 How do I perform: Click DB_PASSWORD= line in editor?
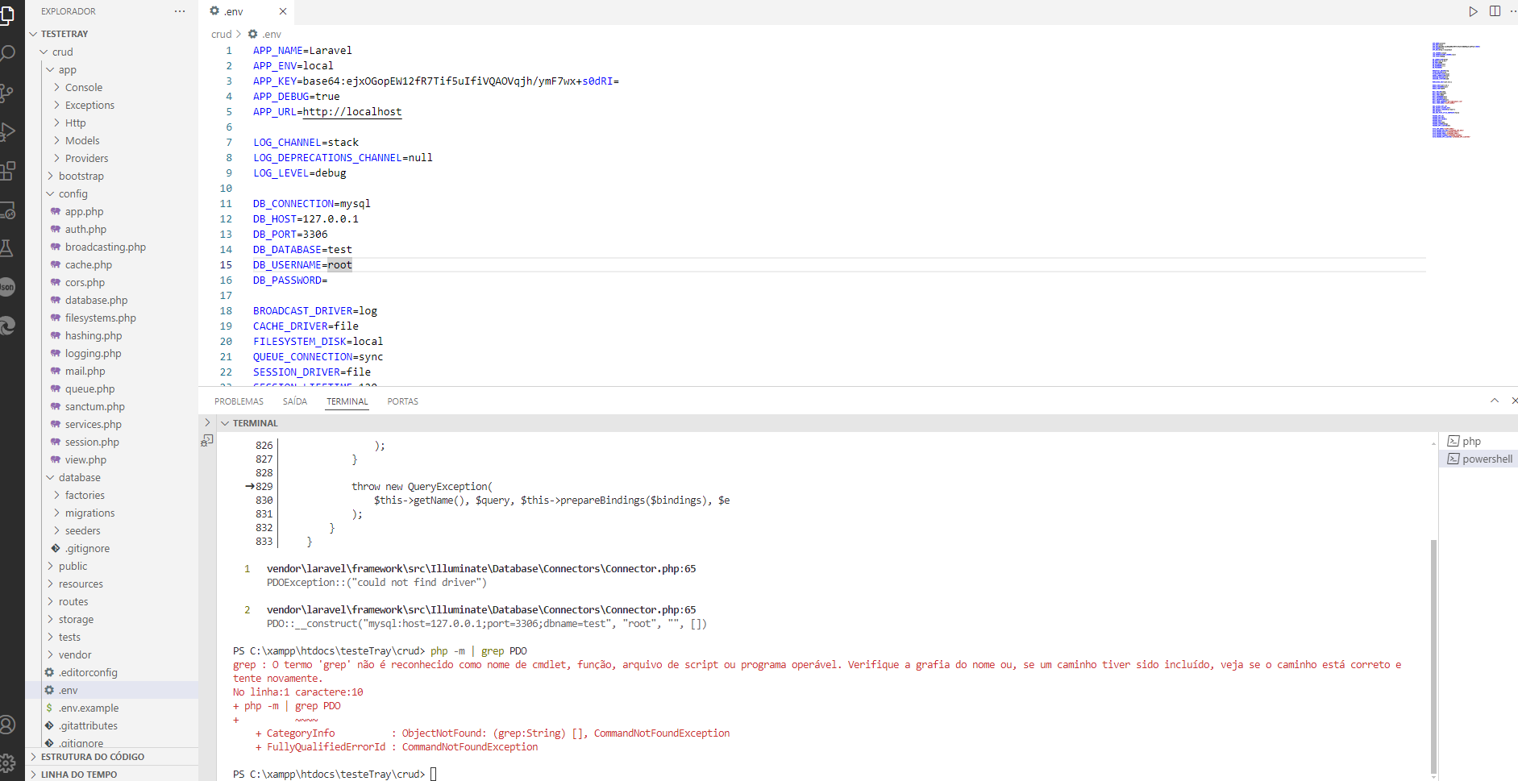click(290, 280)
